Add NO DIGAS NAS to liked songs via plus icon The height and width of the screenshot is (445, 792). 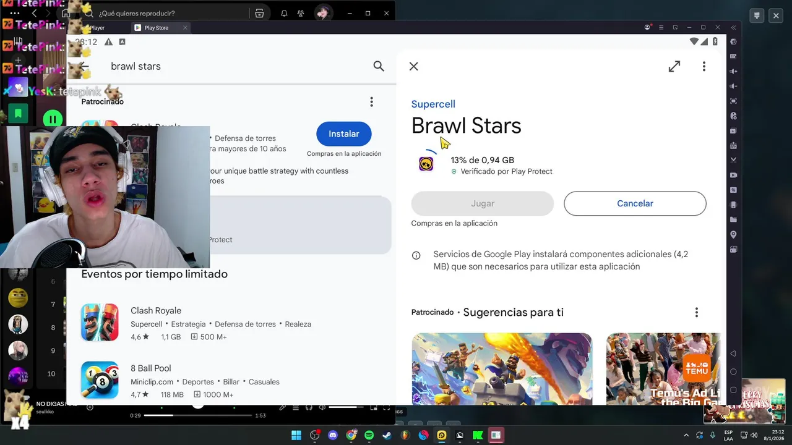point(90,407)
